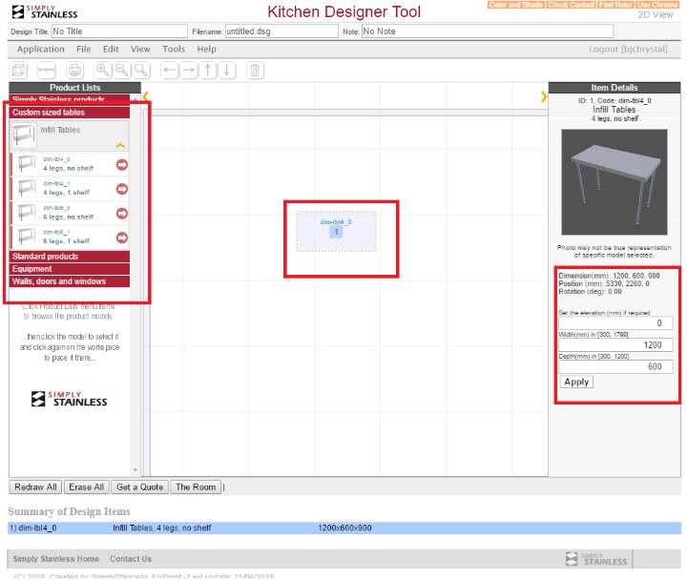Click the 3D table preview image
This screenshot has height=580, width=688.
pos(615,182)
